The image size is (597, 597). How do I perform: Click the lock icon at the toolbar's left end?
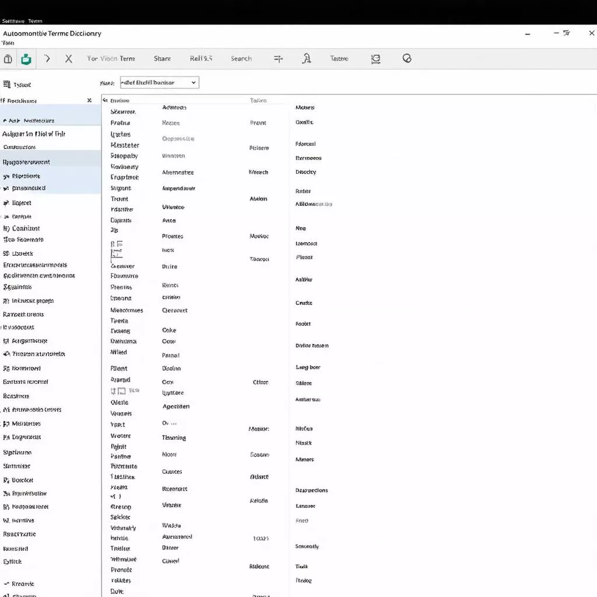point(8,59)
